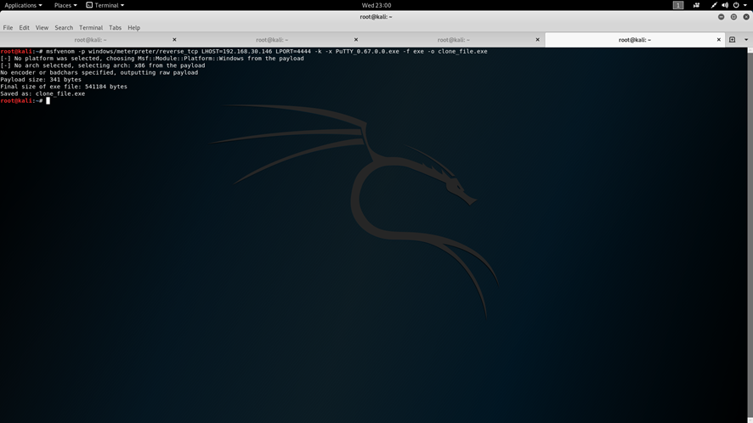Click the 'No platform was selected' line
The width and height of the screenshot is (753, 423).
point(152,59)
